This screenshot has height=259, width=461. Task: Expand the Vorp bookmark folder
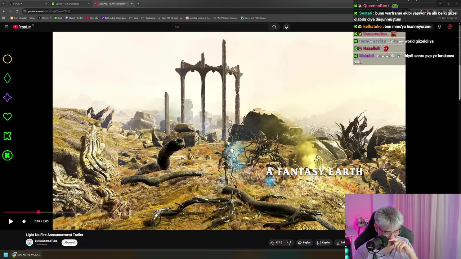tap(134, 18)
